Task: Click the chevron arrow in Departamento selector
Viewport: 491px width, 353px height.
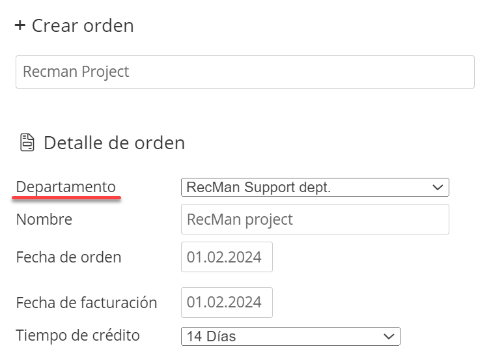Action: (438, 188)
